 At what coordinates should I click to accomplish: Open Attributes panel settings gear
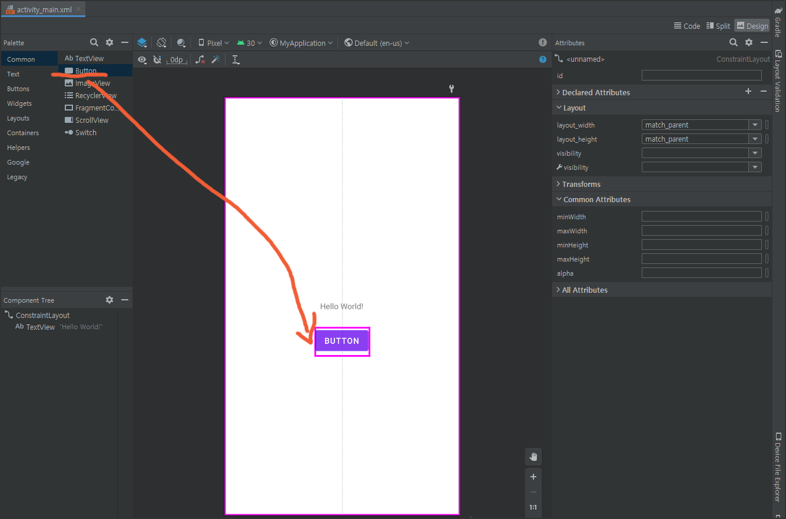pyautogui.click(x=749, y=42)
